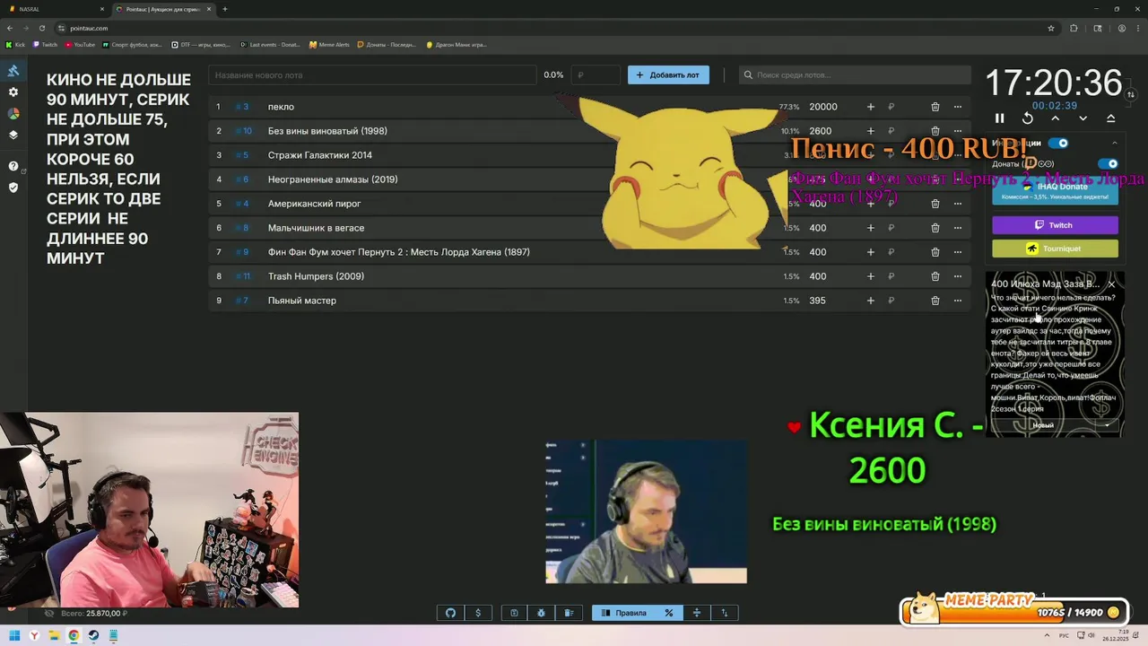Toggle the Правила button
1148x646 pixels.
tap(624, 613)
